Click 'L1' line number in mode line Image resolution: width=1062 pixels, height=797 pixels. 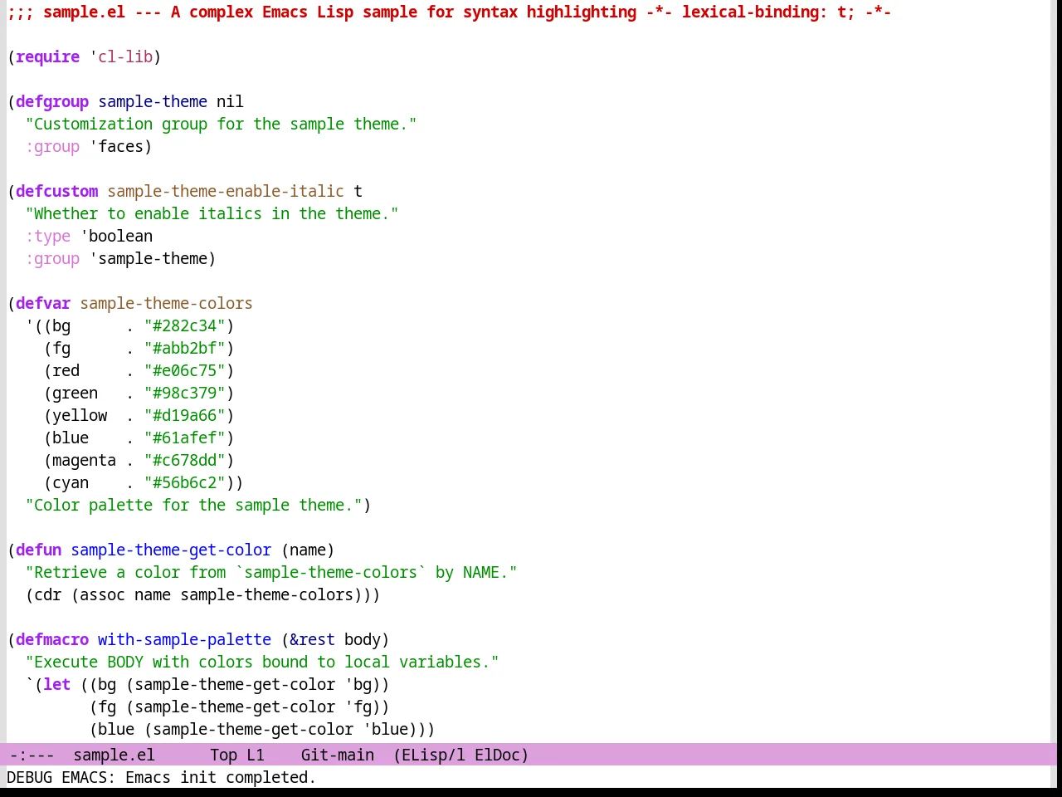[x=255, y=755]
